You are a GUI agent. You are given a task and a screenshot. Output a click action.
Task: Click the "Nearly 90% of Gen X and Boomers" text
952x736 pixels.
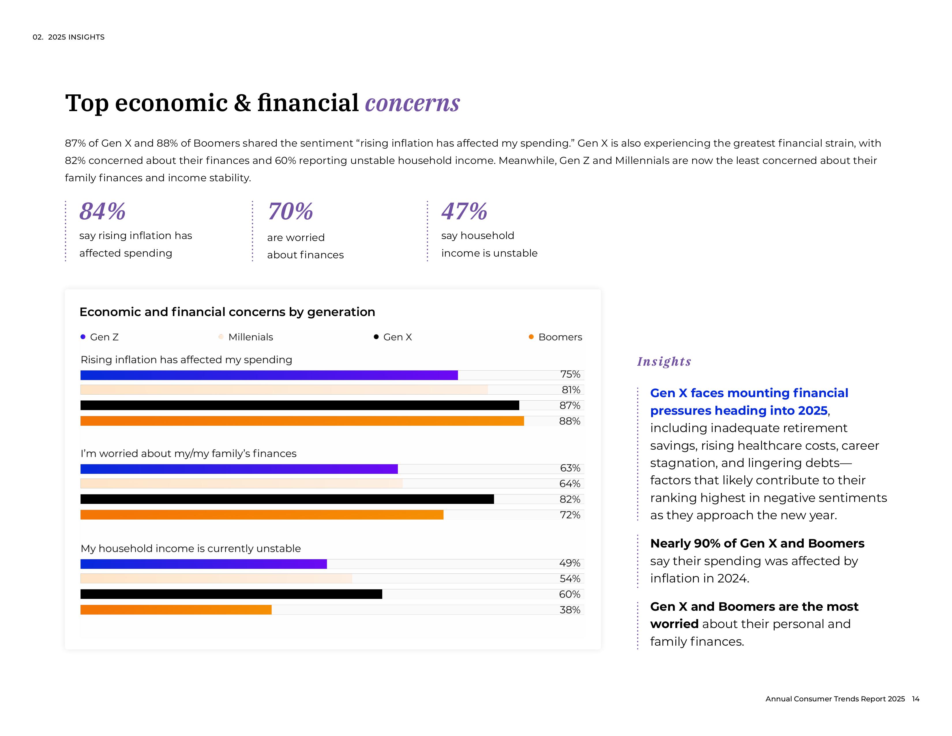pyautogui.click(x=757, y=543)
